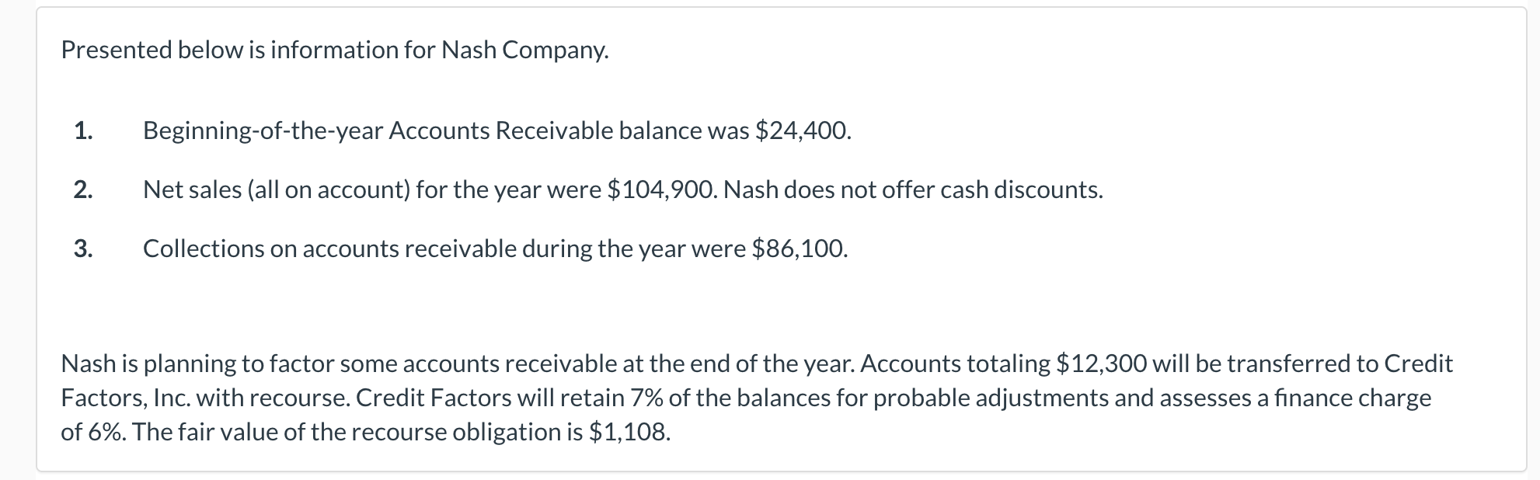Click the $12,300 accounts total amount
The height and width of the screenshot is (480, 1540).
pyautogui.click(x=1102, y=363)
